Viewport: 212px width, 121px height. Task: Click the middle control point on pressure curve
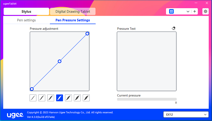point(59,61)
